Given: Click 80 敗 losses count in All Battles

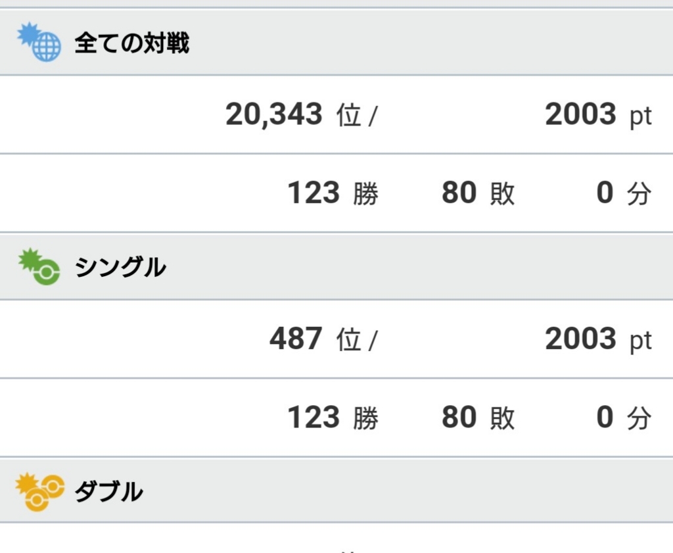Looking at the screenshot, I should tap(478, 193).
